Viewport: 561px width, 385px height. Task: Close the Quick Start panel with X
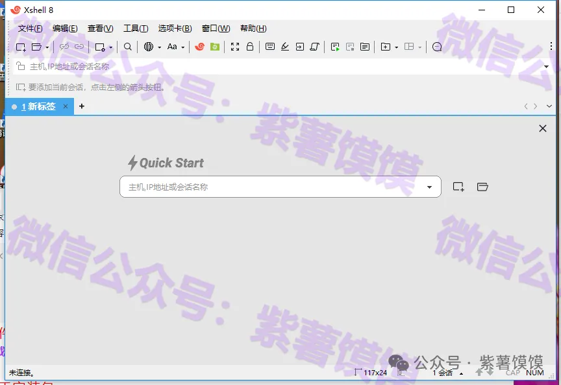pos(543,128)
